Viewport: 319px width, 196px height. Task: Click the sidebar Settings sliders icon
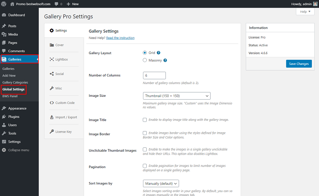pyautogui.click(x=4, y=141)
